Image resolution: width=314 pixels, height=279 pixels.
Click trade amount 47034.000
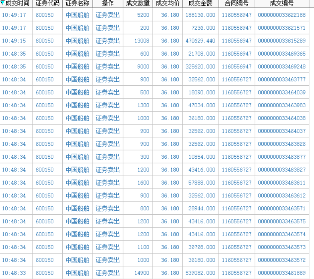202,106
